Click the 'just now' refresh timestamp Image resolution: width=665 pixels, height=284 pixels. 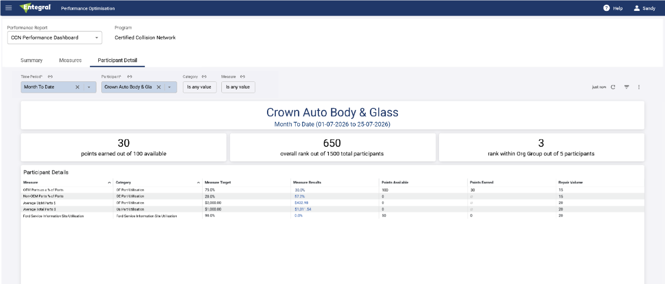[x=599, y=87]
